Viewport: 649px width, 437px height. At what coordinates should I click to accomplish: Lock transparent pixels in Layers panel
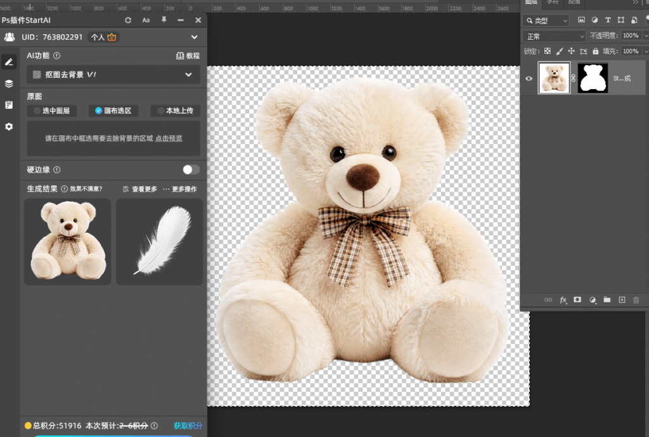[x=548, y=51]
